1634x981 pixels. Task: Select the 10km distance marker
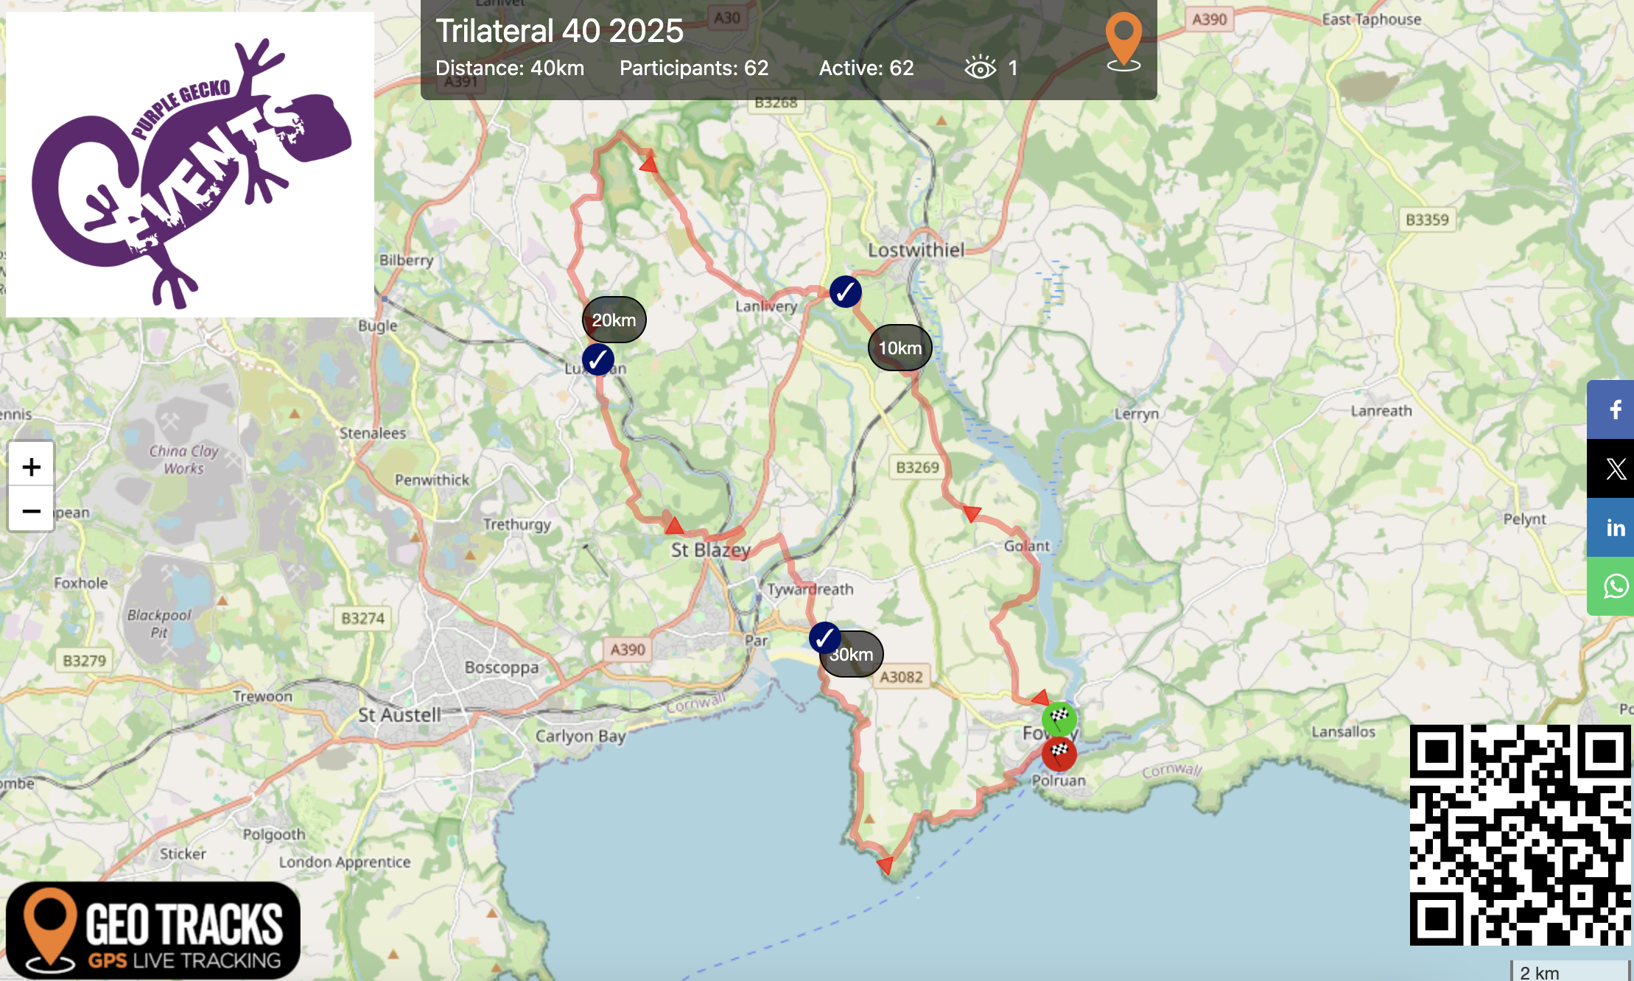click(900, 348)
